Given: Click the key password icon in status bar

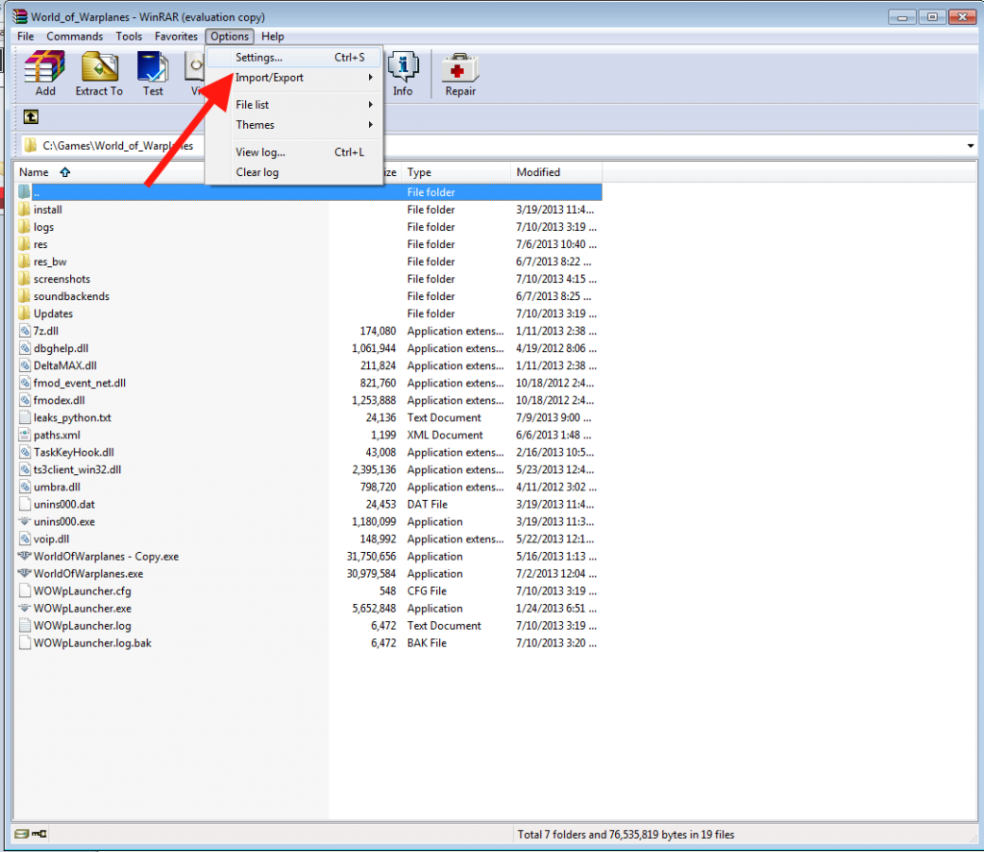Looking at the screenshot, I should pos(38,834).
